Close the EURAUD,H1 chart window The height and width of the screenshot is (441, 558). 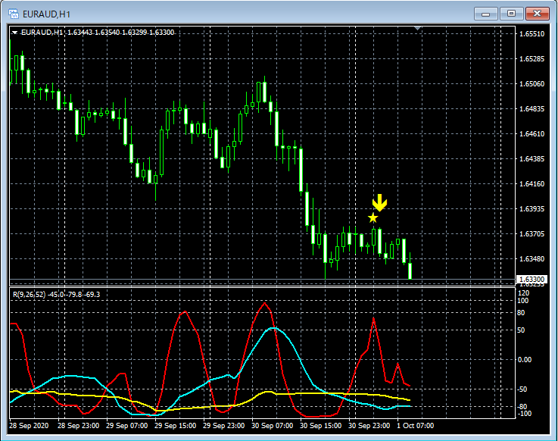coord(538,14)
